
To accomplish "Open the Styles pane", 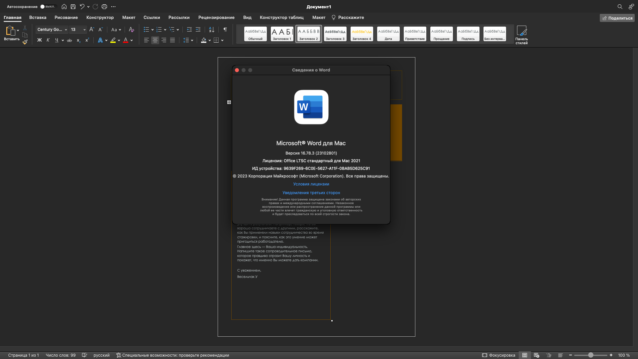I will point(521,35).
